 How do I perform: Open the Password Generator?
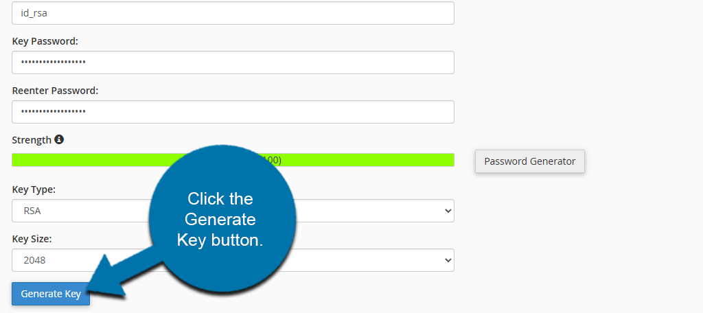click(x=529, y=161)
